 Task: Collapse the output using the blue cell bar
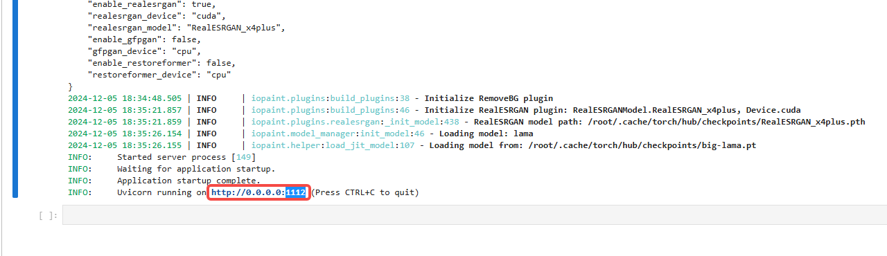15,98
